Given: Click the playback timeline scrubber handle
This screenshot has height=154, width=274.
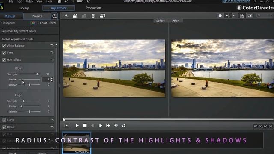Looking at the screenshot, I should [x=64, y=120].
